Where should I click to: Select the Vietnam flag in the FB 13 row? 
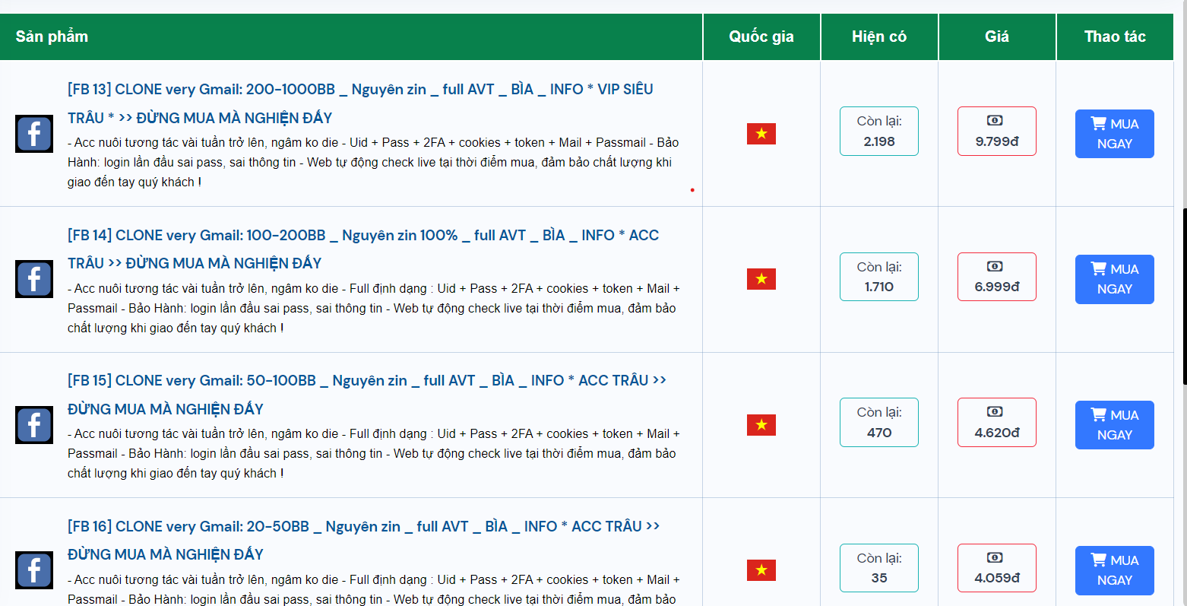761,134
